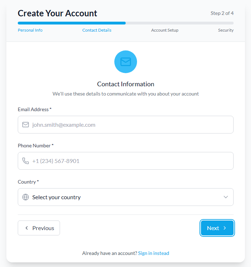Image resolution: width=251 pixels, height=267 pixels.
Task: Click the blue envelope icon above Contact Information
Action: (125, 62)
